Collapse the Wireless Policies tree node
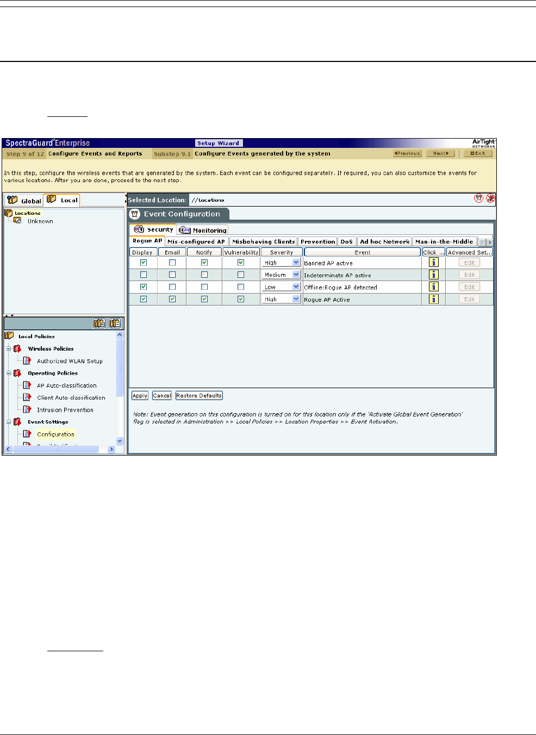Viewport: 536px width, 735px height. (x=9, y=348)
